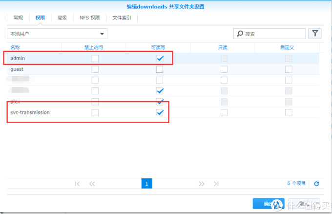Check 可读写 for guest
The height and width of the screenshot is (214, 332).
pos(160,69)
